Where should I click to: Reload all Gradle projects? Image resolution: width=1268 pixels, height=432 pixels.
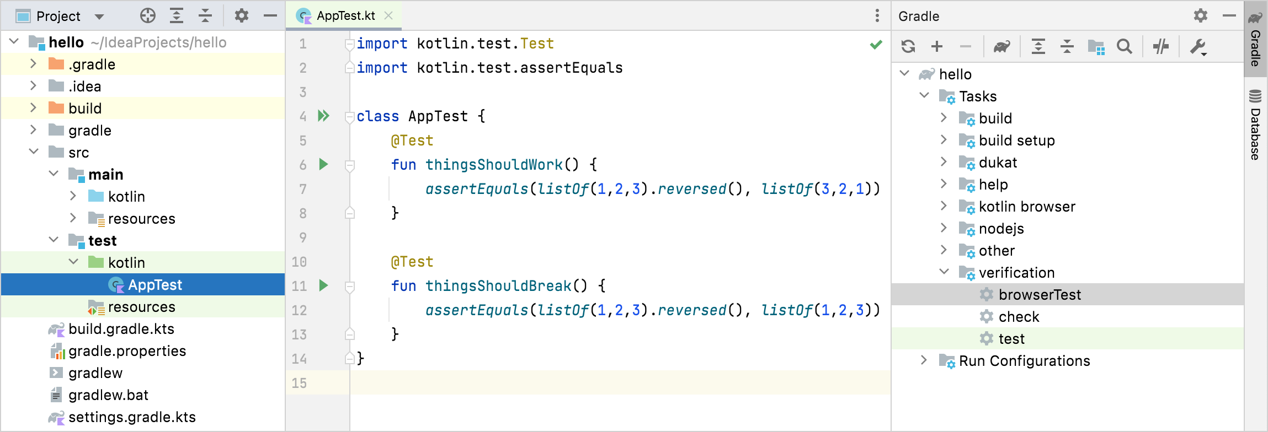pos(908,46)
